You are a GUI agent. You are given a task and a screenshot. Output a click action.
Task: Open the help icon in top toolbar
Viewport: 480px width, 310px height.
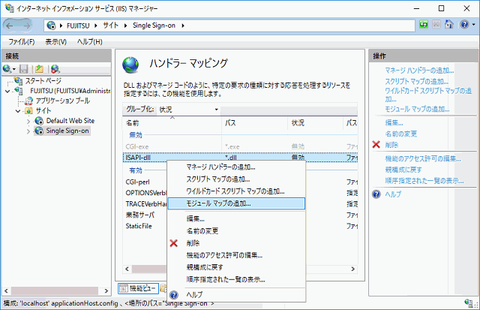click(x=464, y=25)
